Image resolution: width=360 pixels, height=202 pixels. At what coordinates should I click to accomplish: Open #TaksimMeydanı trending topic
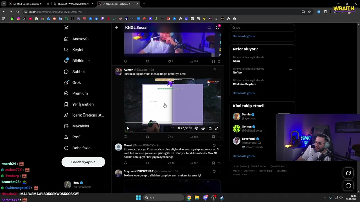tap(244, 84)
